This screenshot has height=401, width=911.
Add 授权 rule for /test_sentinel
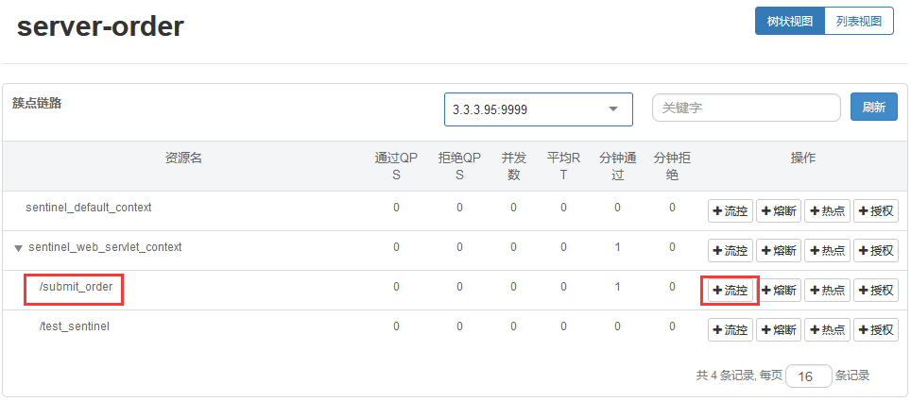[x=876, y=330]
